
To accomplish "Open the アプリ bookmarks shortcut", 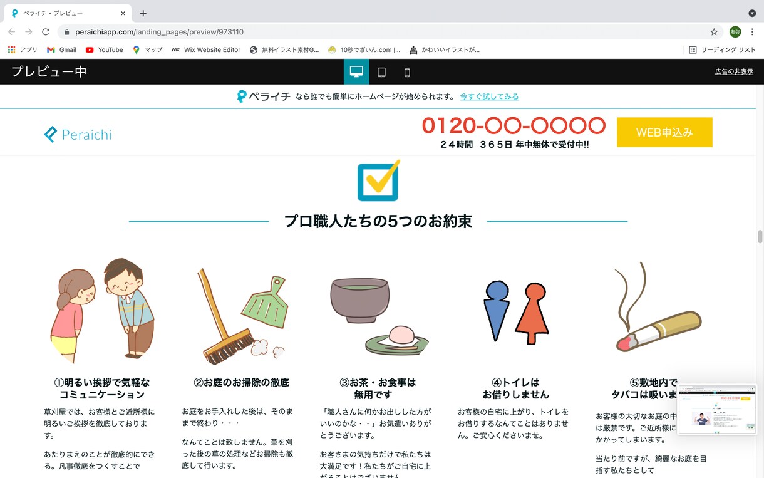I will (x=23, y=49).
